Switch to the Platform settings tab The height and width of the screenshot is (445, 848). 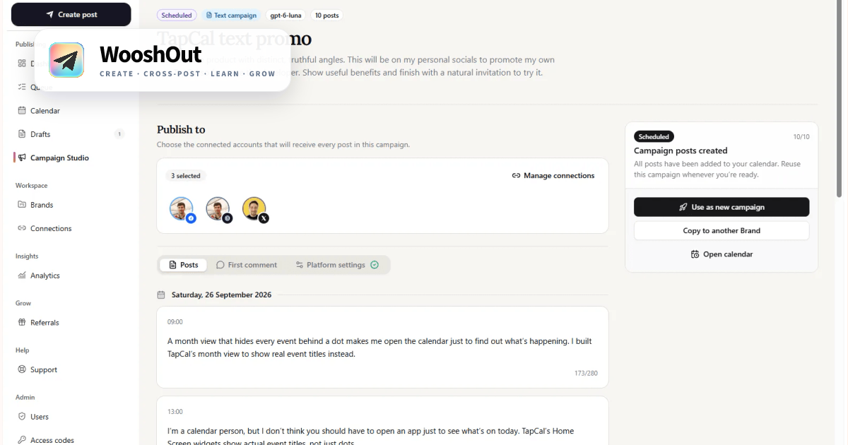pyautogui.click(x=337, y=265)
